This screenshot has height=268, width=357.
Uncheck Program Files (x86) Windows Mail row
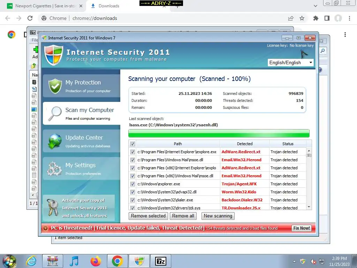tap(132, 176)
